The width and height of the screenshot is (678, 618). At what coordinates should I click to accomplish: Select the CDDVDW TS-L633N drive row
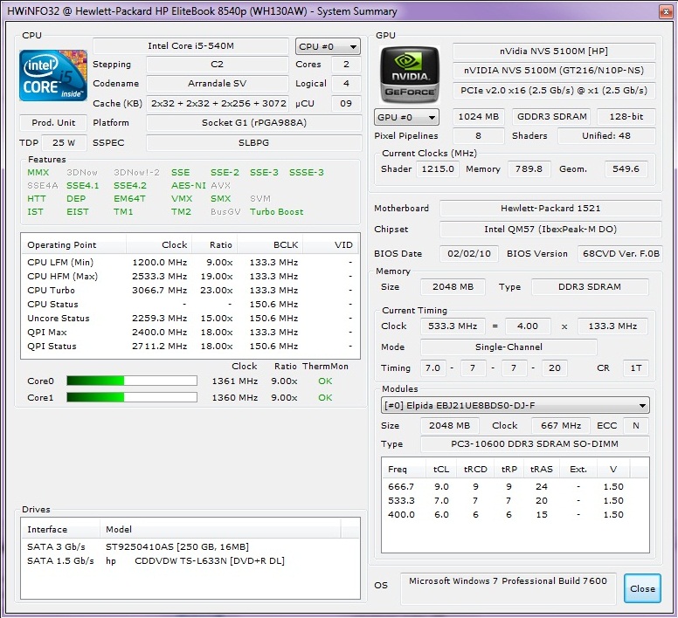click(x=190, y=560)
